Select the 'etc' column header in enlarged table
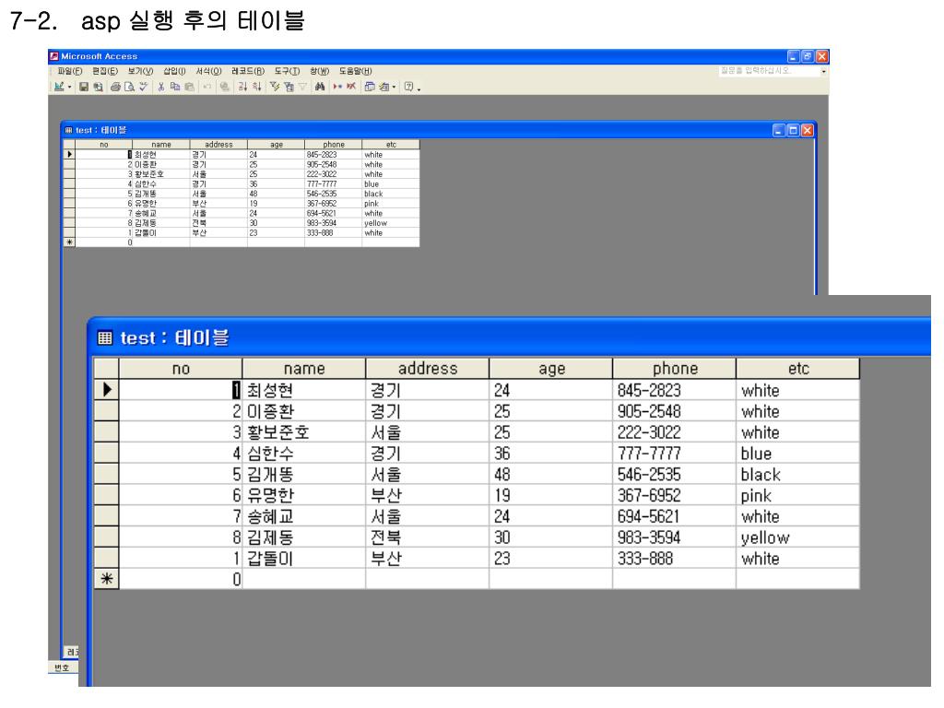The image size is (944, 708). pos(797,369)
